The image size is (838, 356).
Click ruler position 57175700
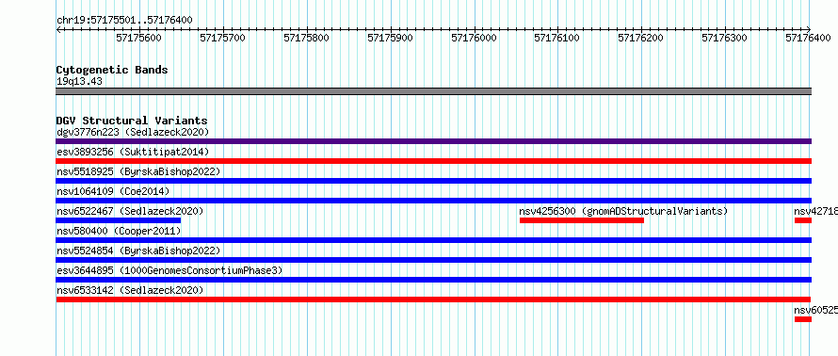click(x=222, y=38)
